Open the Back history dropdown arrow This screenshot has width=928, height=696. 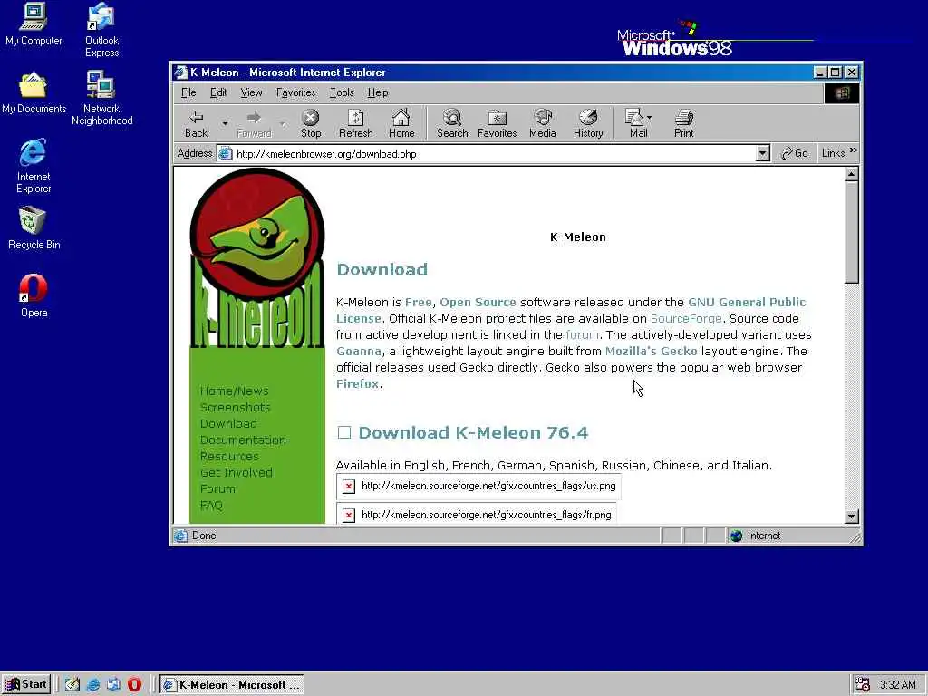tap(225, 123)
